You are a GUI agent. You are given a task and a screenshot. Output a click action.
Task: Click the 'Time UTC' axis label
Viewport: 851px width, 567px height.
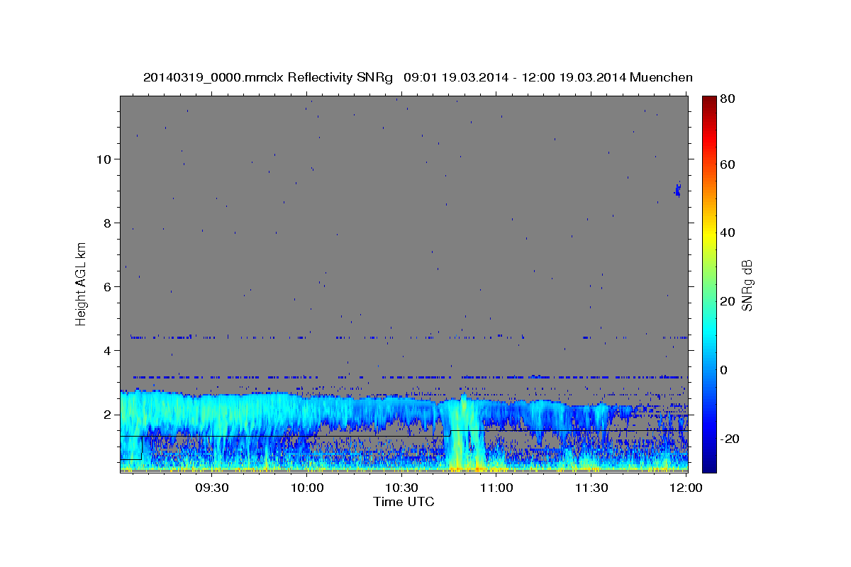tap(404, 502)
